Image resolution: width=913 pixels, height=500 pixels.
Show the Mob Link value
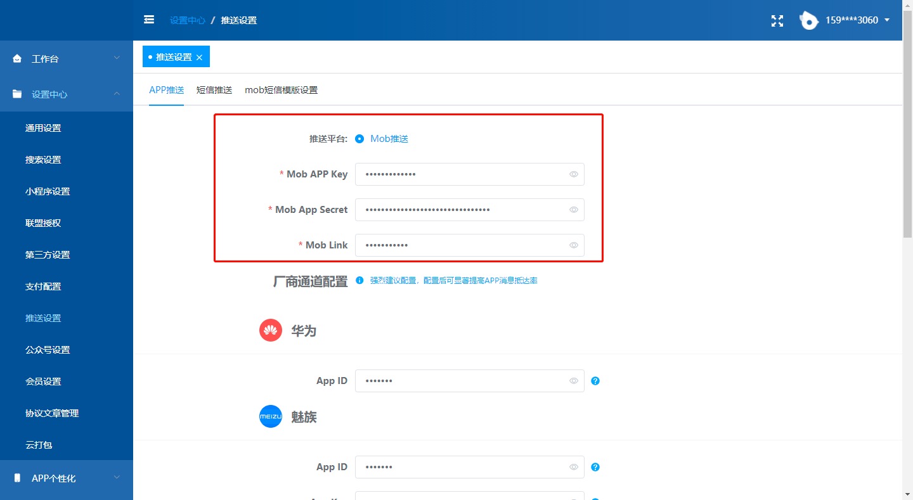(x=574, y=245)
